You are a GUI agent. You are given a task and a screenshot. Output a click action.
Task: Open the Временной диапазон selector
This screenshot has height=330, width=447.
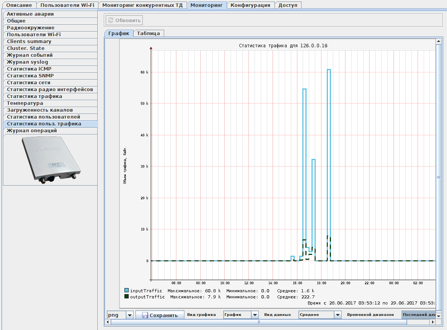[x=418, y=315]
